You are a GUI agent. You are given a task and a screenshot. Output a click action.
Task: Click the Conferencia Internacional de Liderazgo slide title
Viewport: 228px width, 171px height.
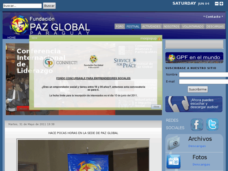pos(41,61)
